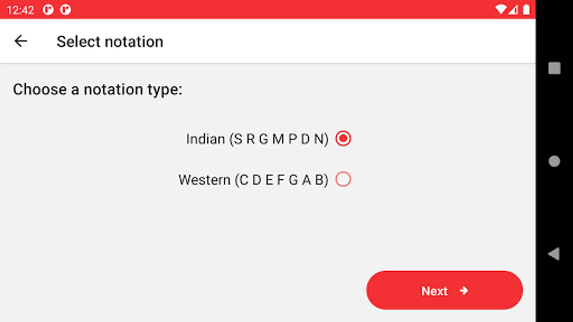Click the Choose a notation type heading
The image size is (573, 322).
pos(97,89)
